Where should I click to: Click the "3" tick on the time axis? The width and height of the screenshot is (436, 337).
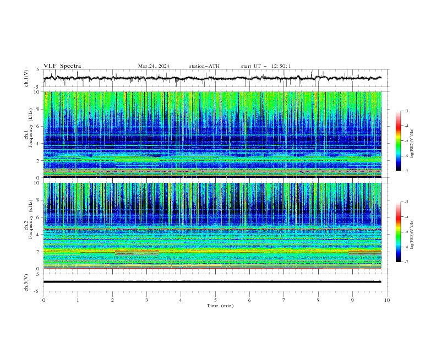(x=146, y=300)
